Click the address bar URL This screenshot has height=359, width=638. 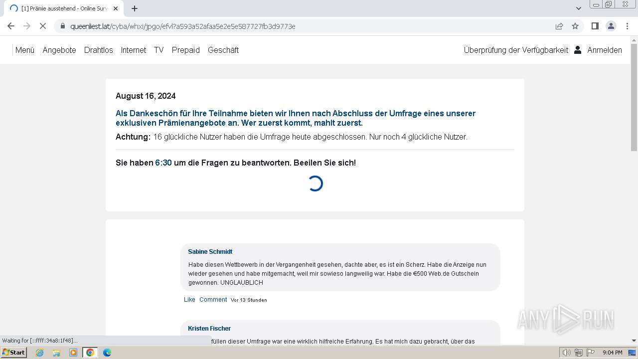click(183, 26)
